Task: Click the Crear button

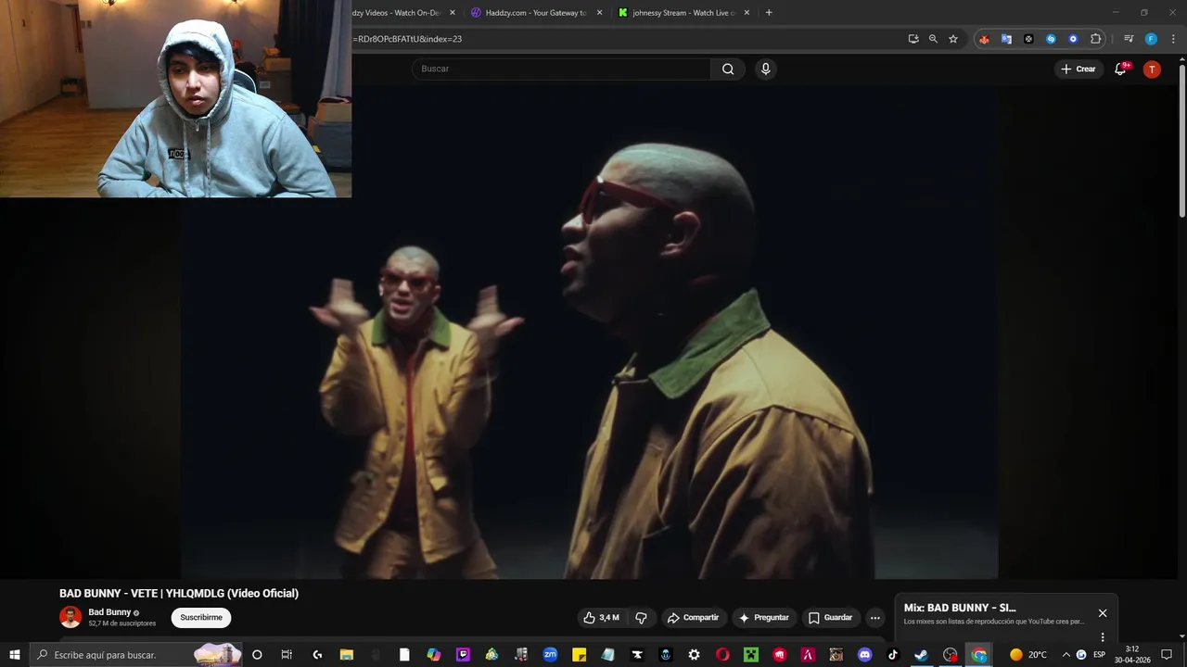Action: [x=1079, y=69]
